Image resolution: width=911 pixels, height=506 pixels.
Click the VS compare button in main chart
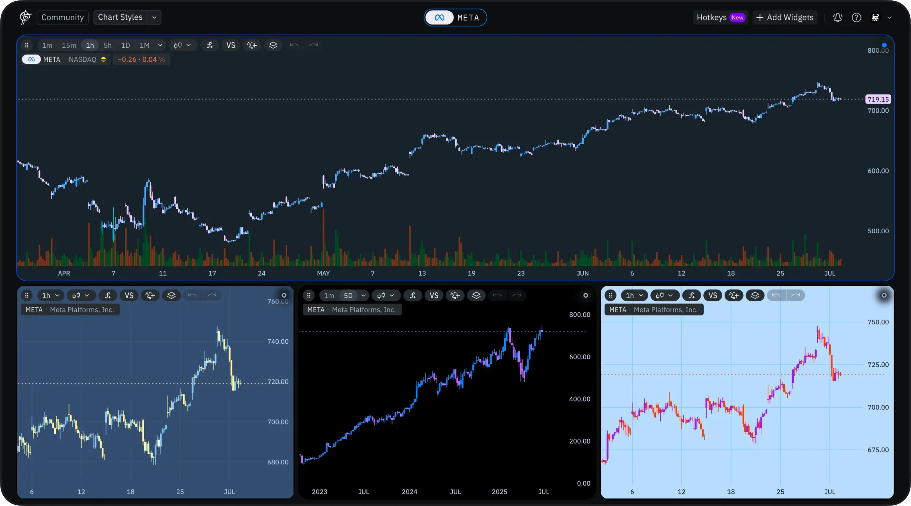click(231, 45)
